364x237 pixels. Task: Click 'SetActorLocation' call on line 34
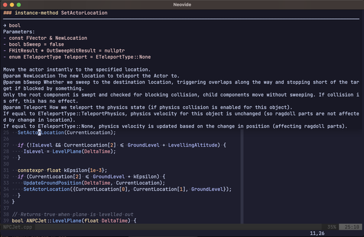(47, 189)
